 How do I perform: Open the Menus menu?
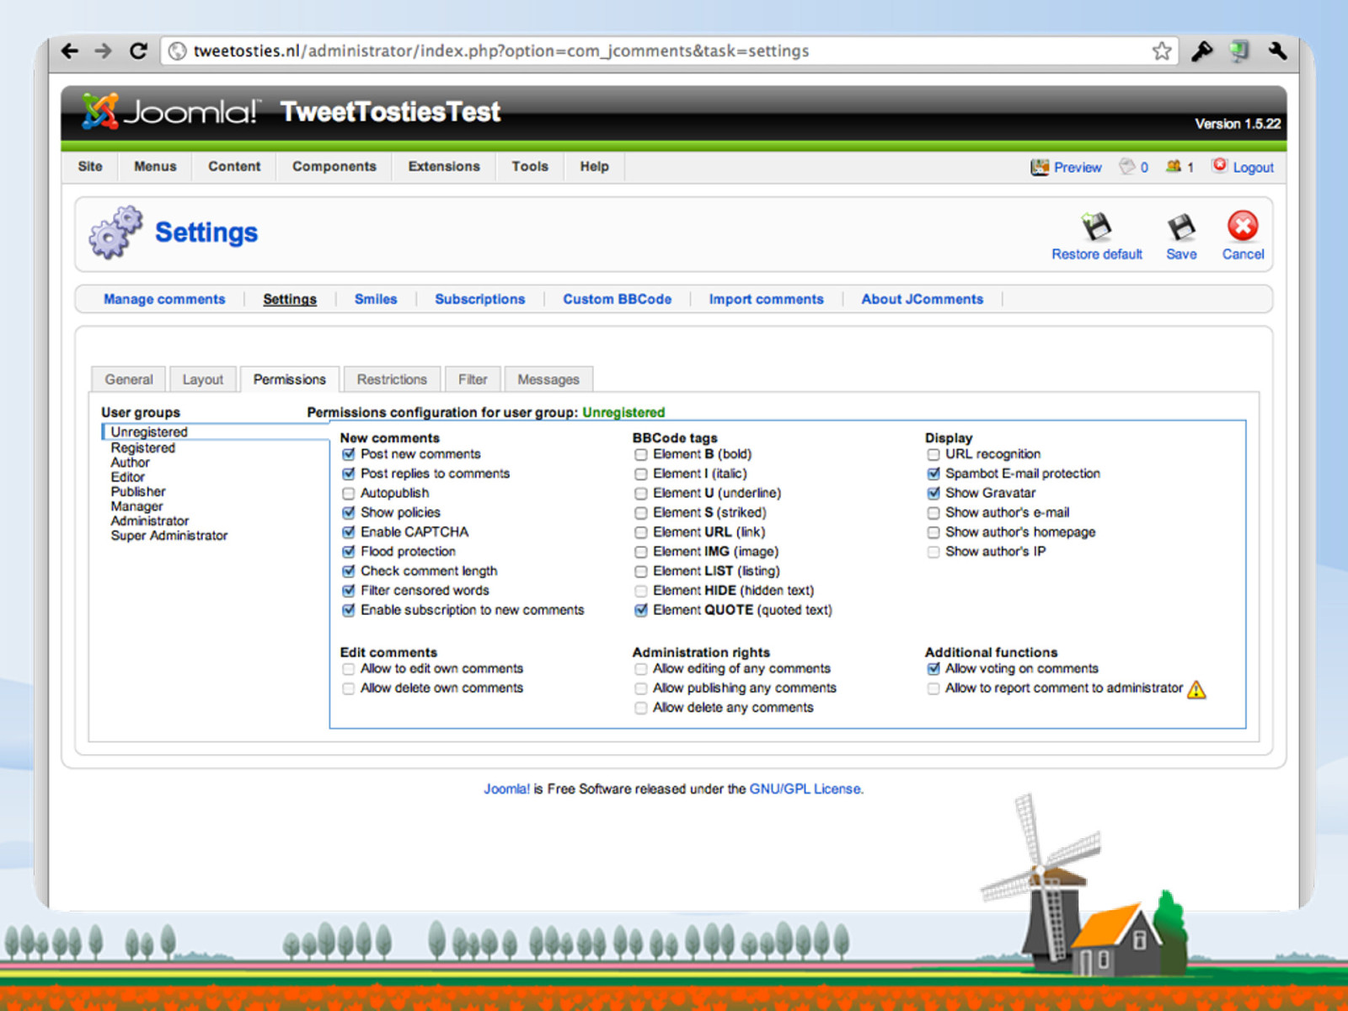coord(155,166)
